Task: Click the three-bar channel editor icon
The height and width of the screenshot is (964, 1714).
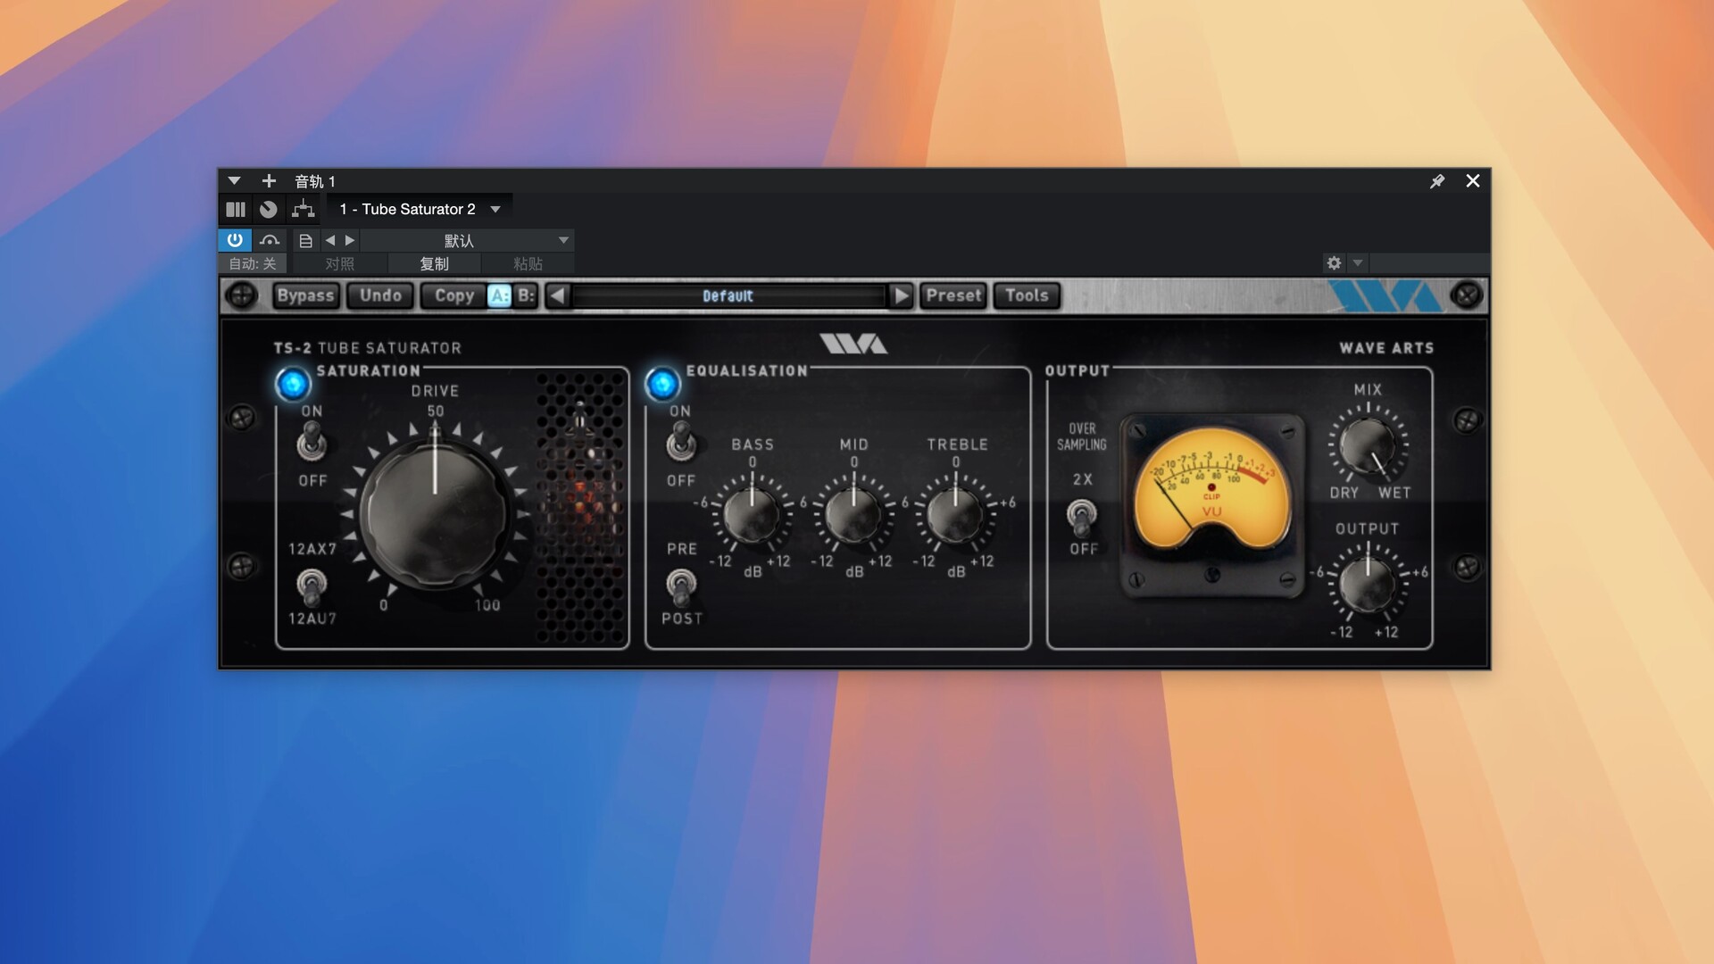Action: click(236, 209)
